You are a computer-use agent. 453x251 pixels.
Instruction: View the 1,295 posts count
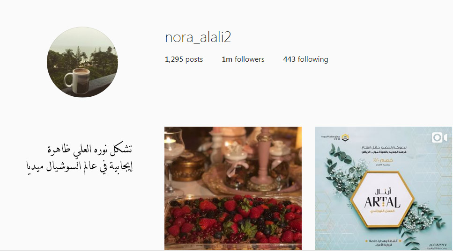[184, 59]
